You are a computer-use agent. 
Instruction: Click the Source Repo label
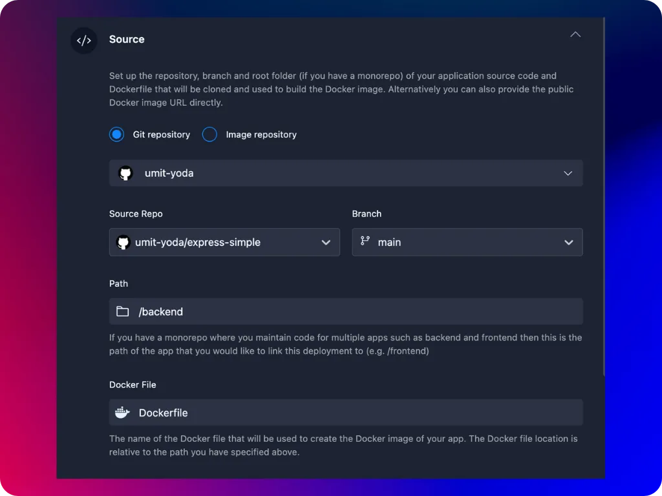tap(136, 214)
